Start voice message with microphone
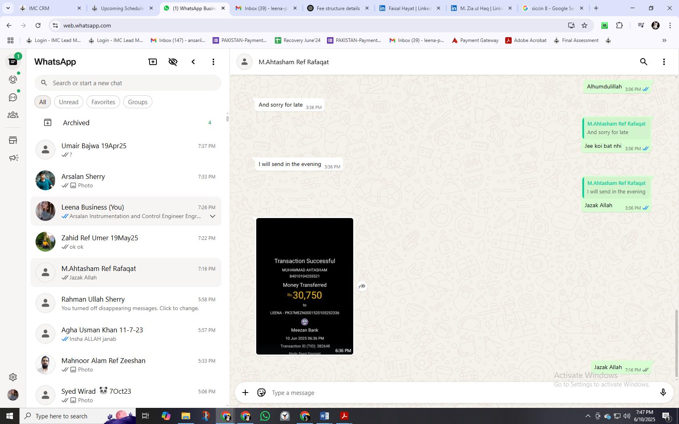Viewport: 679px width, 424px height. tap(663, 393)
